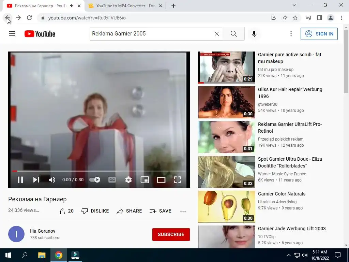The width and height of the screenshot is (349, 262).
Task: Switch to YouTube to MP4 Converter tab
Action: [x=125, y=6]
